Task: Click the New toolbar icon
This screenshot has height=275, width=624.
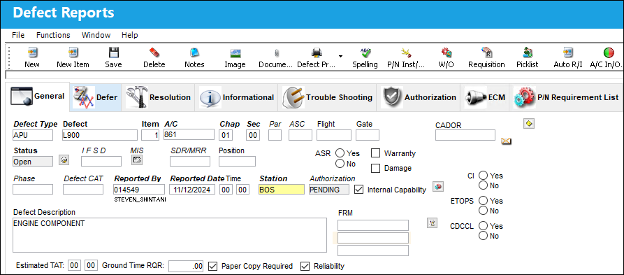Action: 32,52
